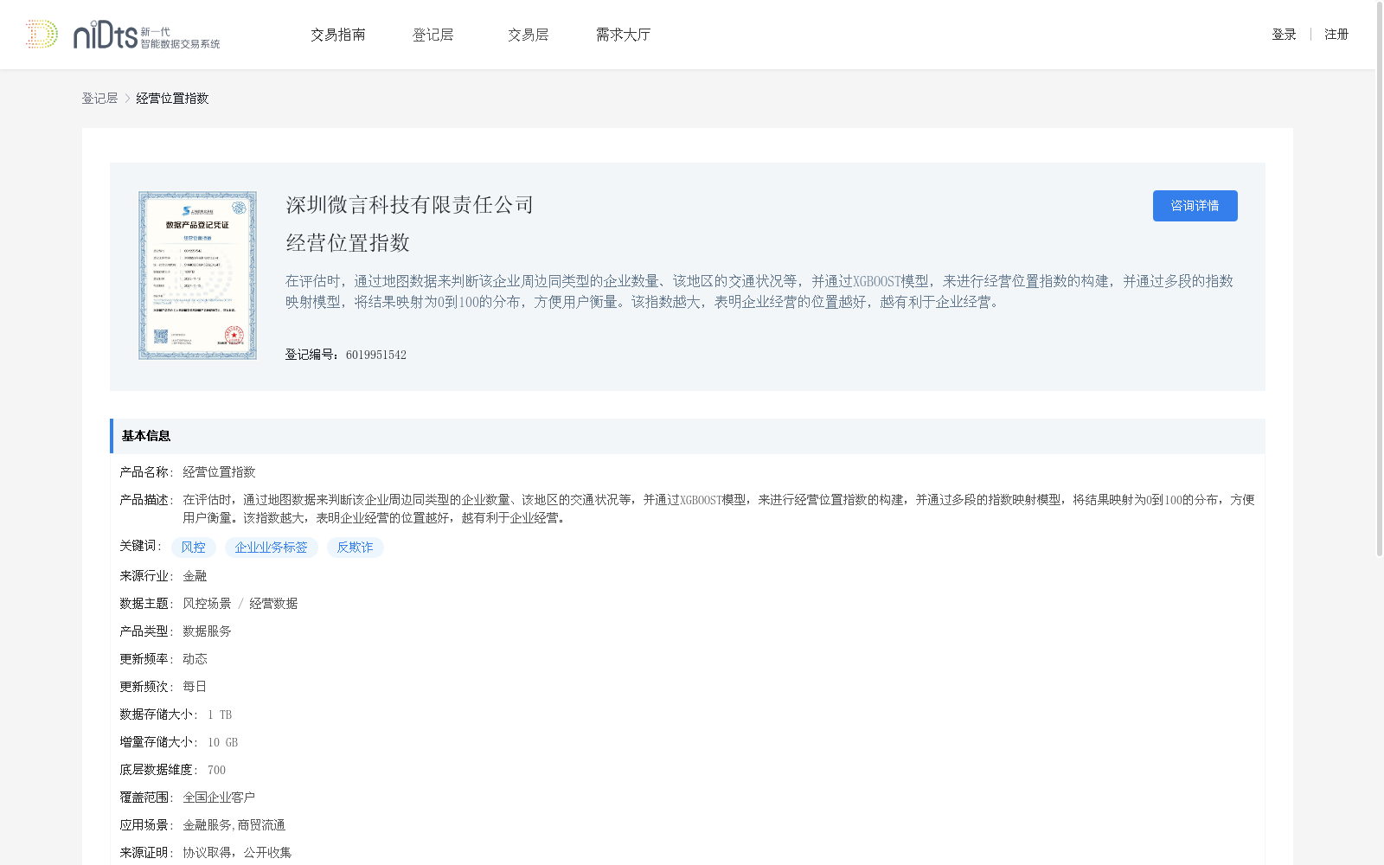Click the 咨询详情 button
Viewport: 1384px width, 865px height.
(x=1195, y=206)
